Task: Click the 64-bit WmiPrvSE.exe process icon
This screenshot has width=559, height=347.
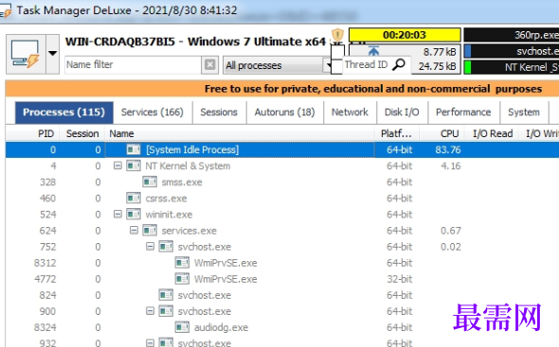Action: [182, 263]
